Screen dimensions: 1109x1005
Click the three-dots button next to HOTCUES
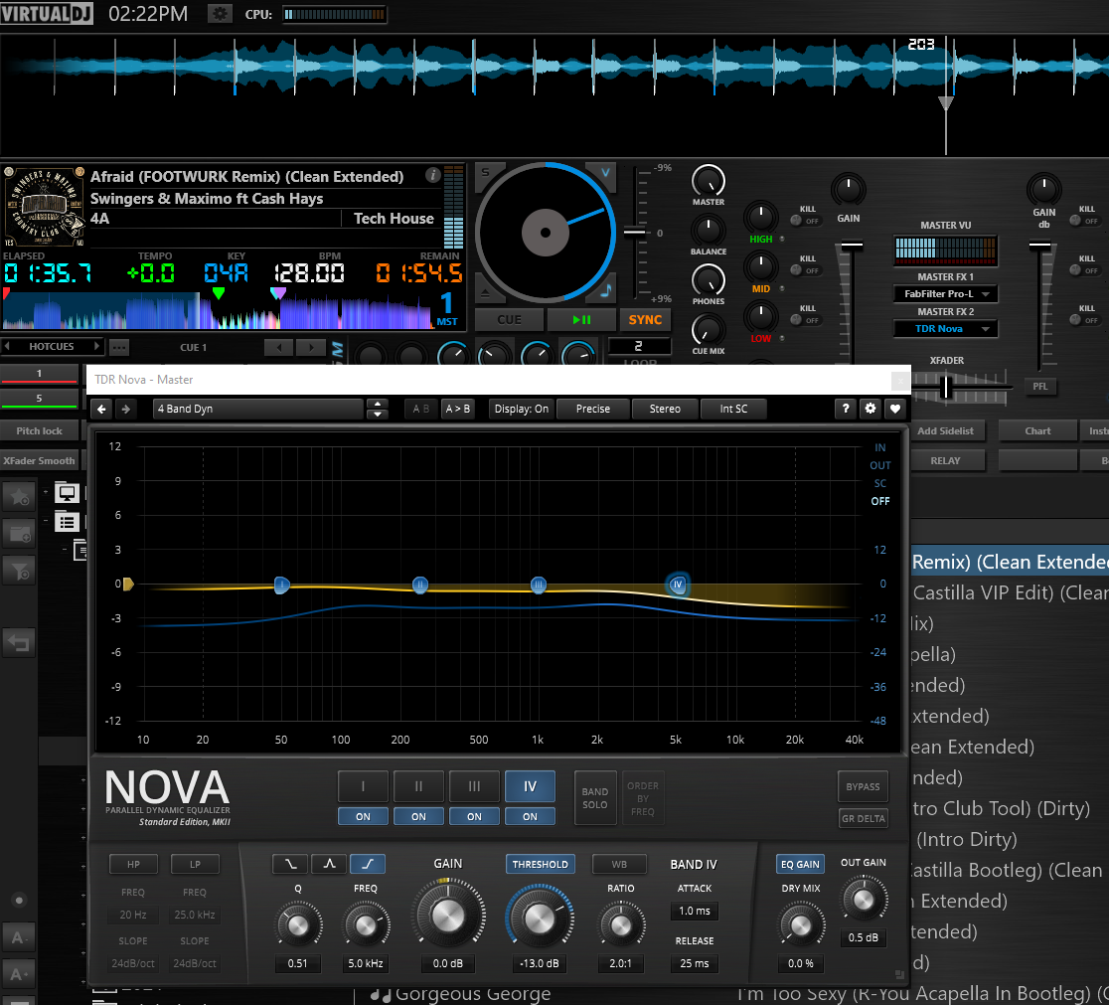119,348
